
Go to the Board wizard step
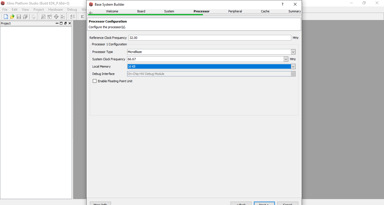141,11
